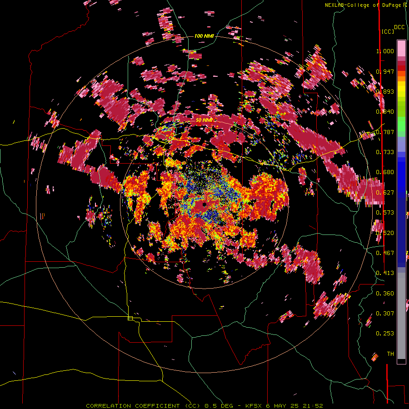Click the small yellow square map marker
409x409 pixels.
coord(130,318)
